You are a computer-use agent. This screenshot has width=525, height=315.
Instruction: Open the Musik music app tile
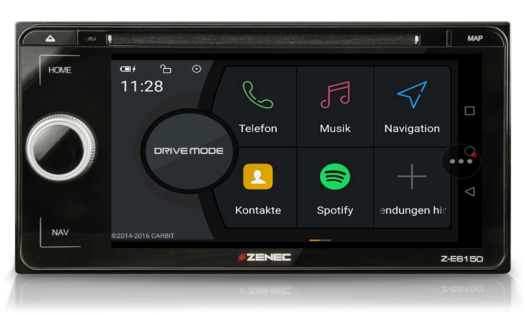coord(335,107)
